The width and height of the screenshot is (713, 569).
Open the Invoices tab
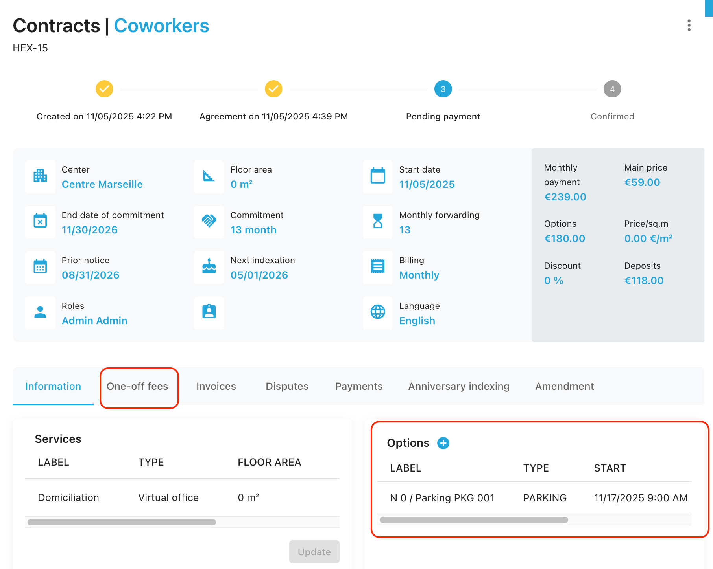(216, 387)
